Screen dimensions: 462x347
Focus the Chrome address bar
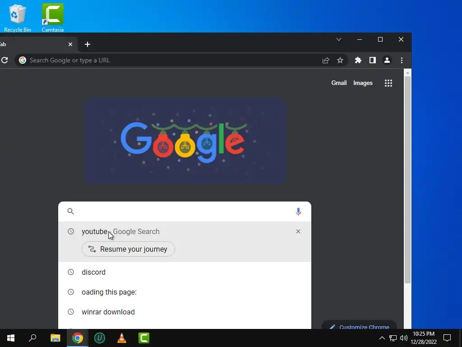[181, 60]
